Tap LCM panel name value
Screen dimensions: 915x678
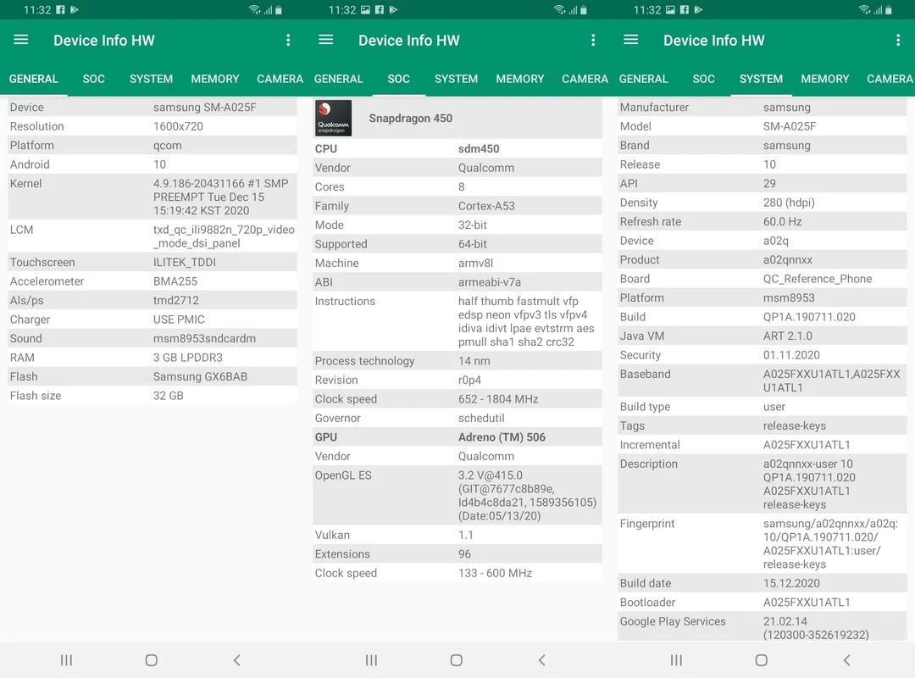click(224, 236)
